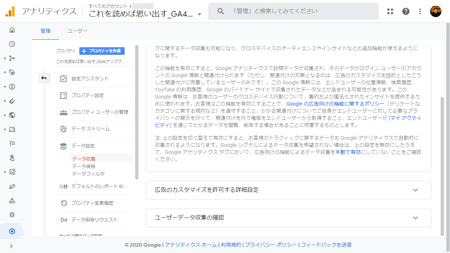Expand the Monetization dollar icon's arrow

[x=5, y=87]
